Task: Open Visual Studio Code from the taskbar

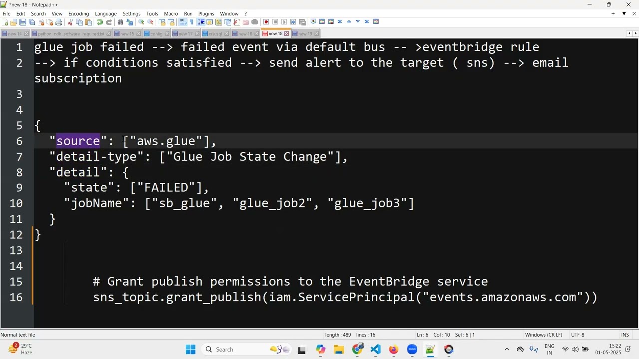Action: tap(375, 349)
